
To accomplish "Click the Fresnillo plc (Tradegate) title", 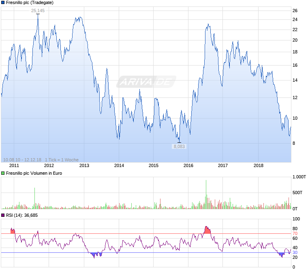I will 30,2.
